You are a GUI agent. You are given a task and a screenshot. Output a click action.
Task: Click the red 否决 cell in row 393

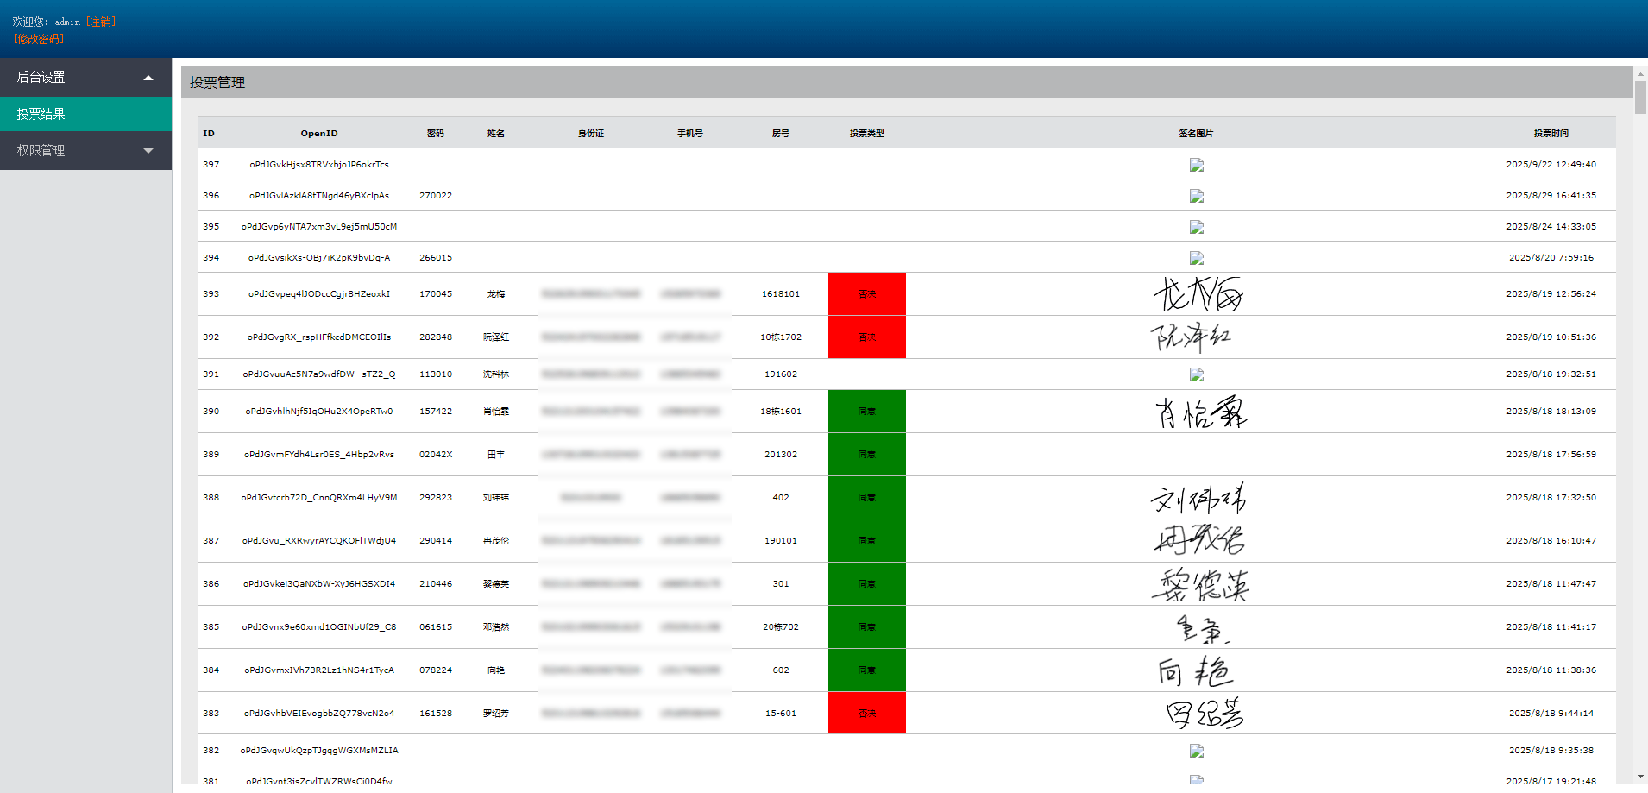tap(866, 294)
